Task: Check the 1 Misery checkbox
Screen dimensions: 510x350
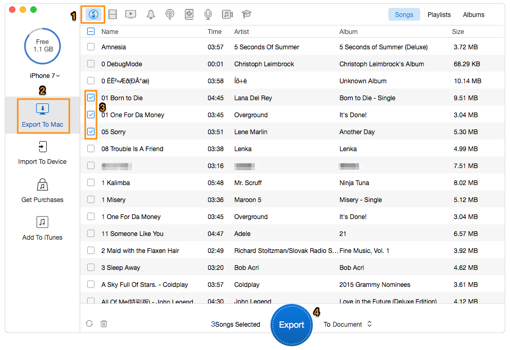Action: (91, 199)
